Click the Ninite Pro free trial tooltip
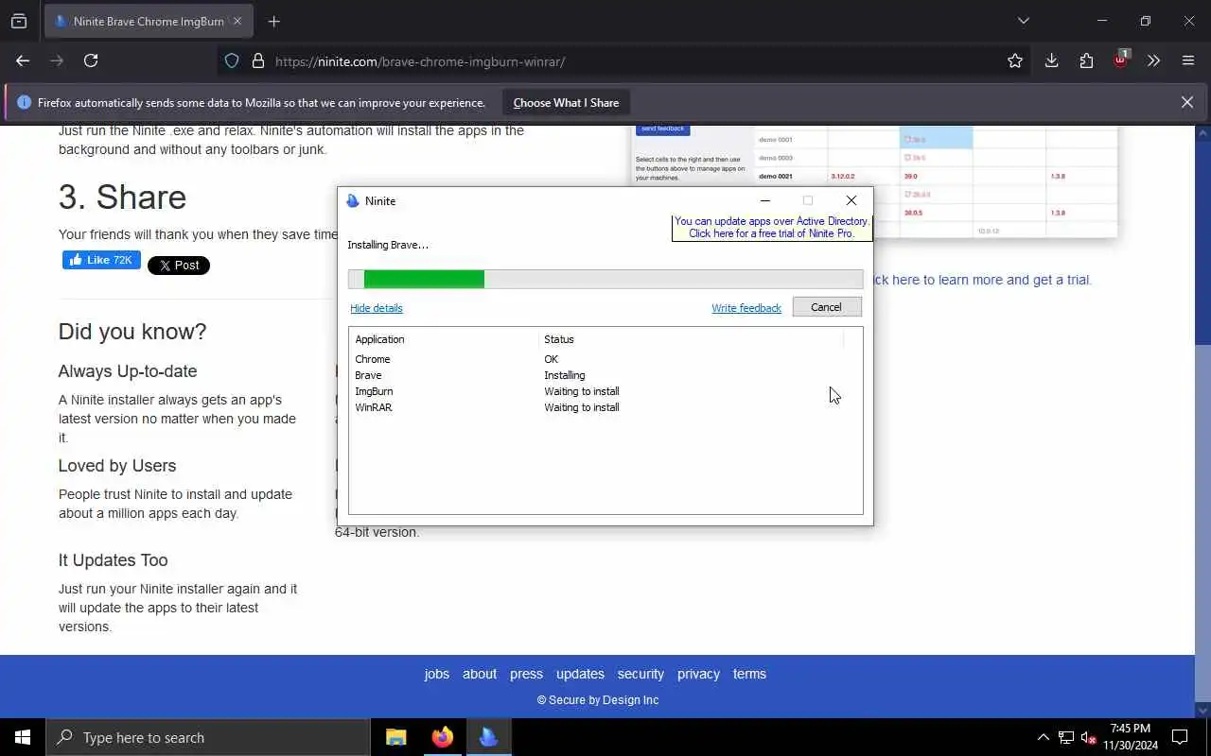The height and width of the screenshot is (756, 1211). (x=771, y=228)
